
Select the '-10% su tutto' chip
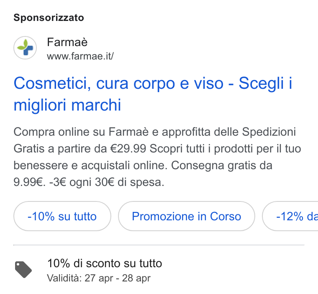[x=62, y=216]
